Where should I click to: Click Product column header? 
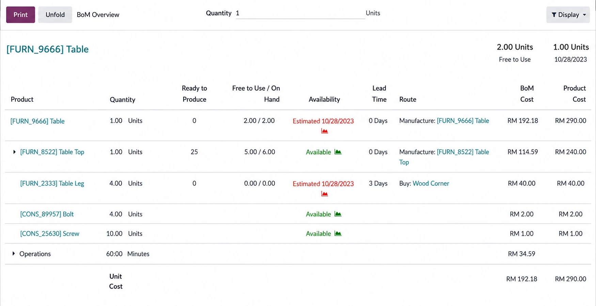click(22, 99)
